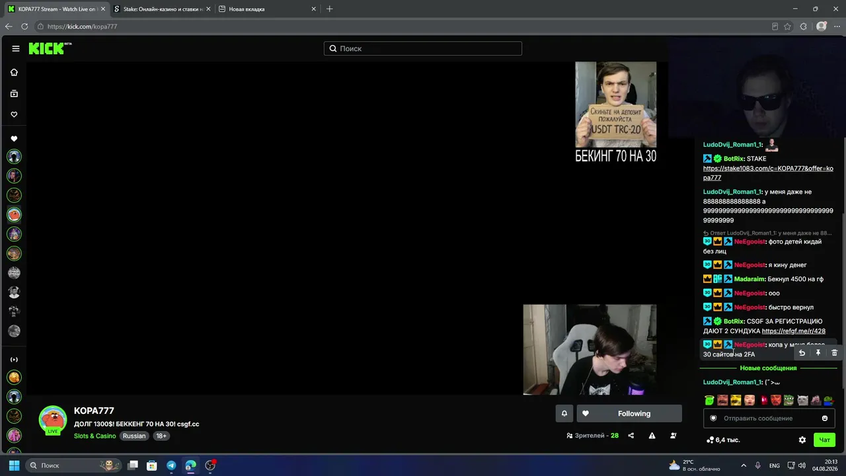Open chat settings gear
The height and width of the screenshot is (476, 846).
802,440
